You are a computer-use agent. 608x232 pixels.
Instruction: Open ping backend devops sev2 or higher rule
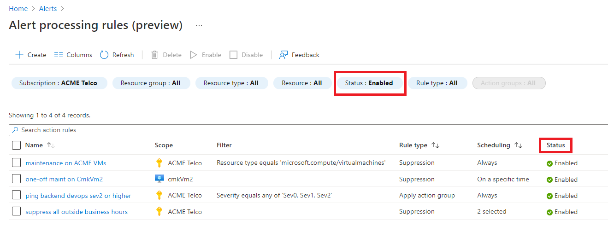[78, 196]
